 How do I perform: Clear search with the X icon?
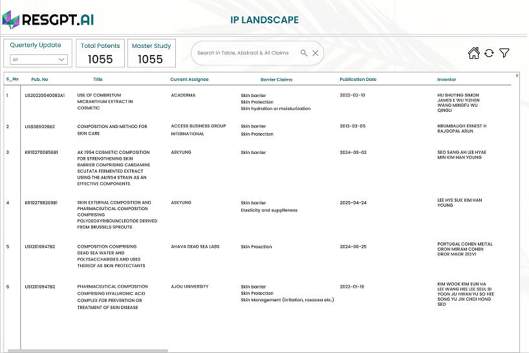coord(315,53)
